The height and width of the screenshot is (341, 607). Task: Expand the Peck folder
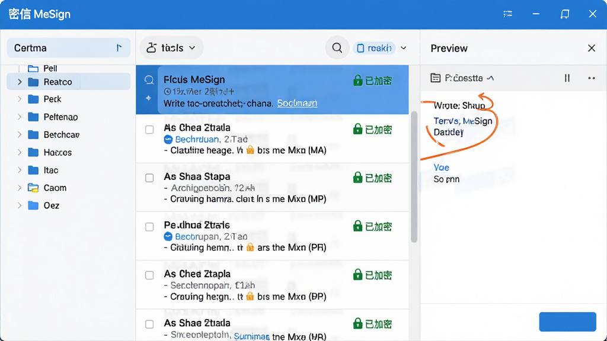coord(20,99)
